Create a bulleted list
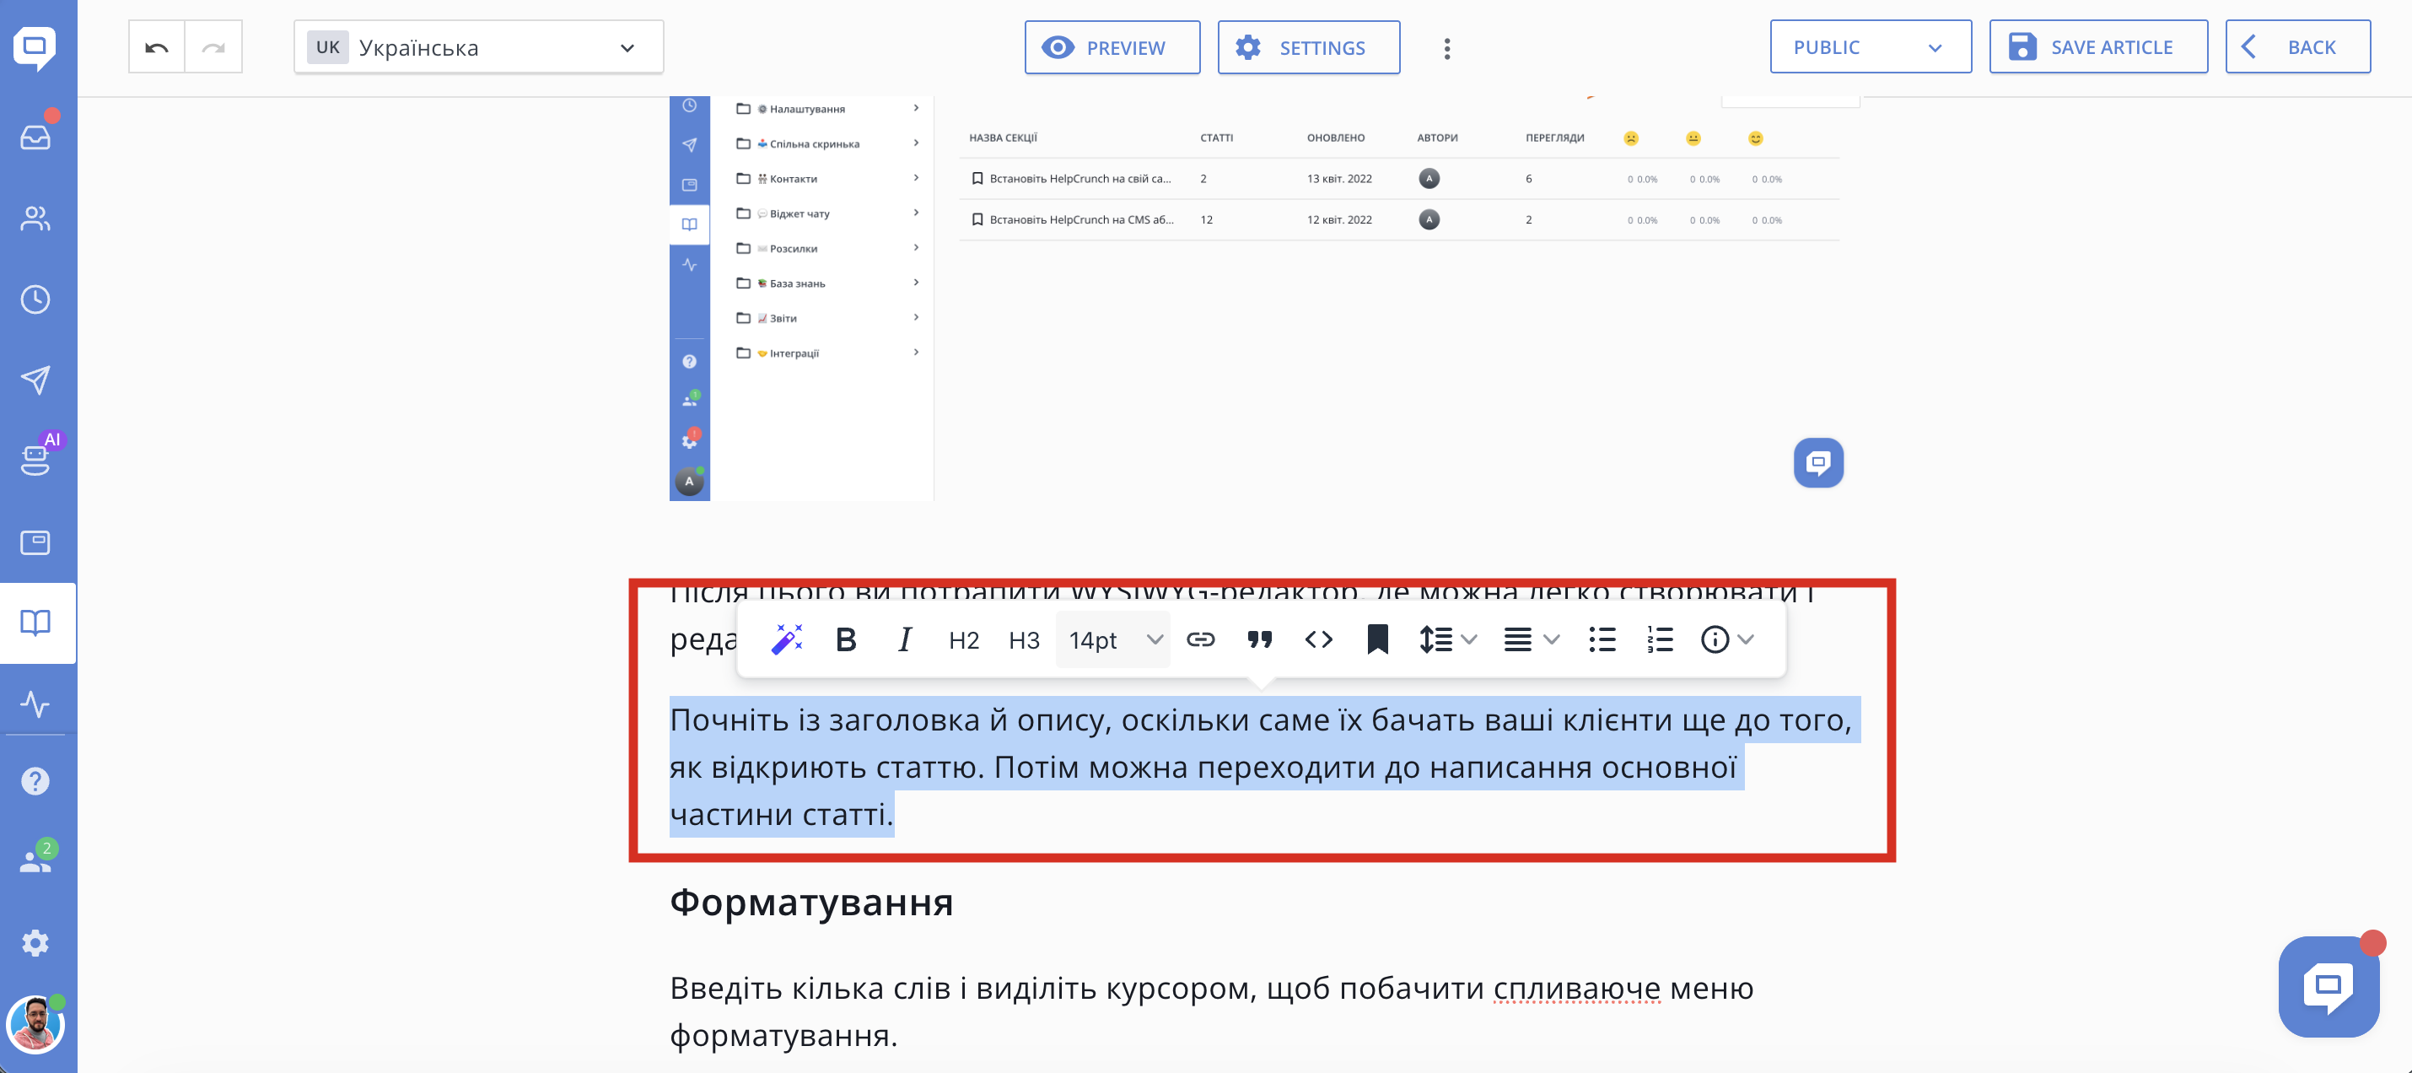2412x1073 pixels. click(1602, 639)
